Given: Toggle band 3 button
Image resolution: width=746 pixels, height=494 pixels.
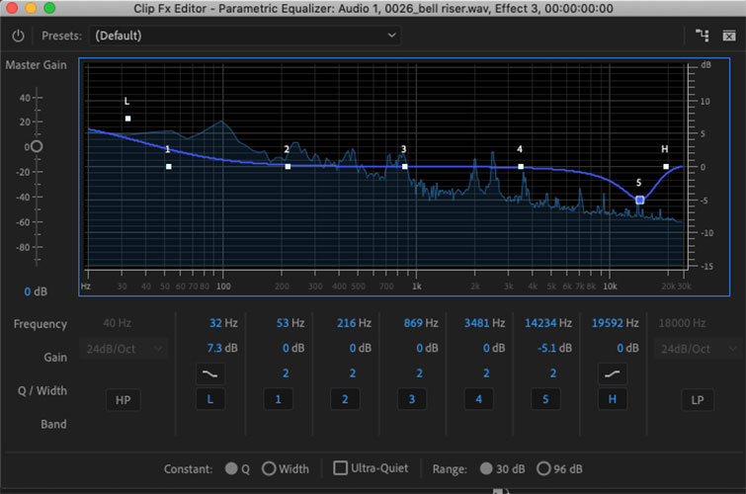Looking at the screenshot, I should [x=413, y=399].
